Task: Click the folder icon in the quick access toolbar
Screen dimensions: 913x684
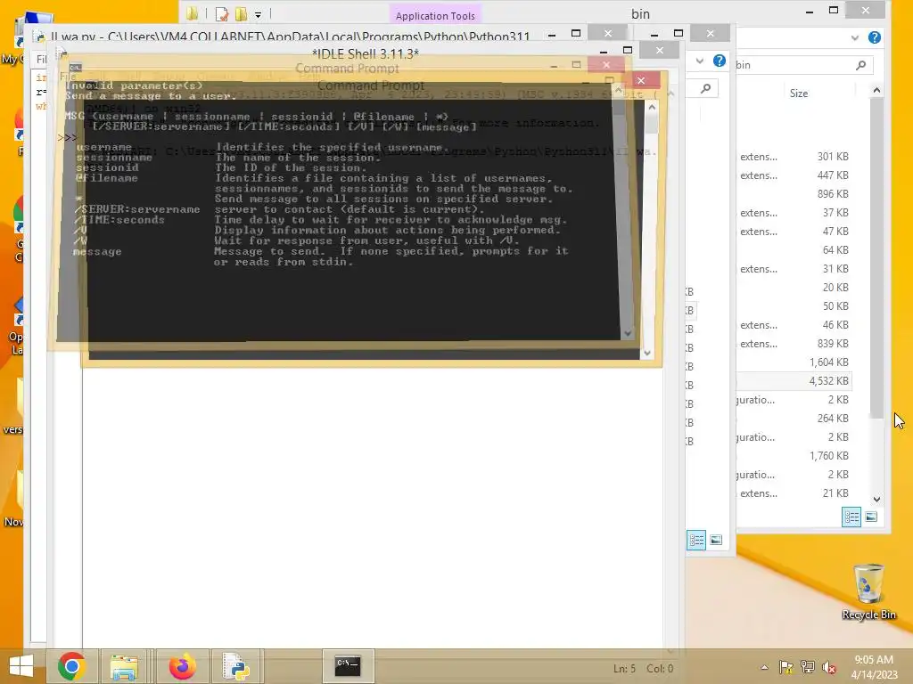Action: click(192, 13)
